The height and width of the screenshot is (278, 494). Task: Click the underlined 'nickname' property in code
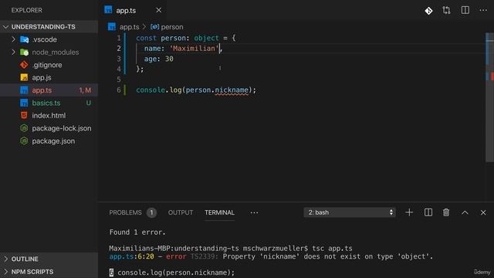[232, 90]
